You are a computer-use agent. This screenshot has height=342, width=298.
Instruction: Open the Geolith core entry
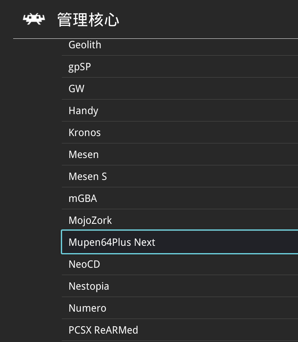(85, 45)
